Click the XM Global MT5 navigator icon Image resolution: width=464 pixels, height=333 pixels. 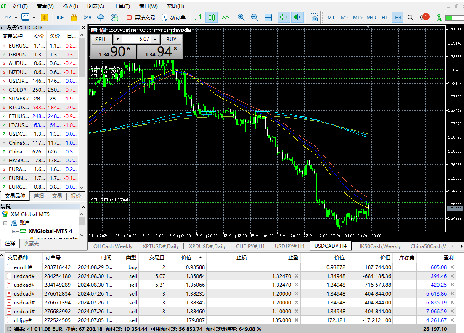click(x=5, y=214)
